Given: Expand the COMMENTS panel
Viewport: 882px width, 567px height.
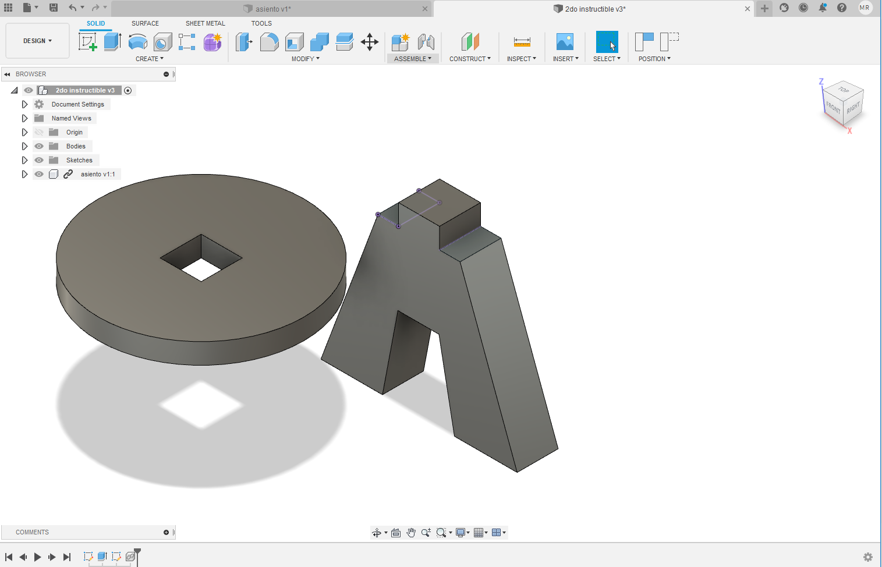Looking at the screenshot, I should tap(166, 532).
